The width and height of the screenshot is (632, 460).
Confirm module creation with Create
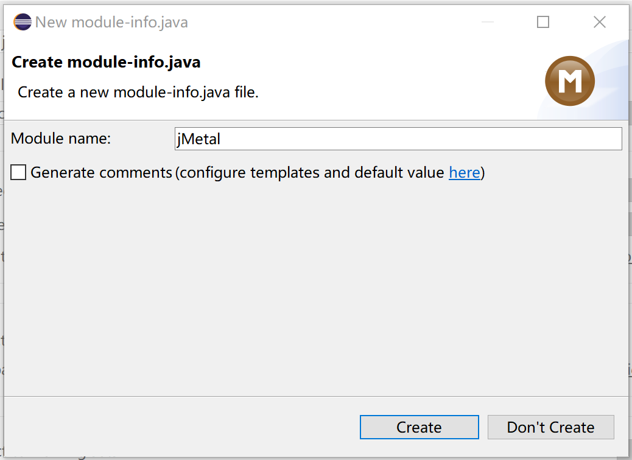click(x=419, y=427)
